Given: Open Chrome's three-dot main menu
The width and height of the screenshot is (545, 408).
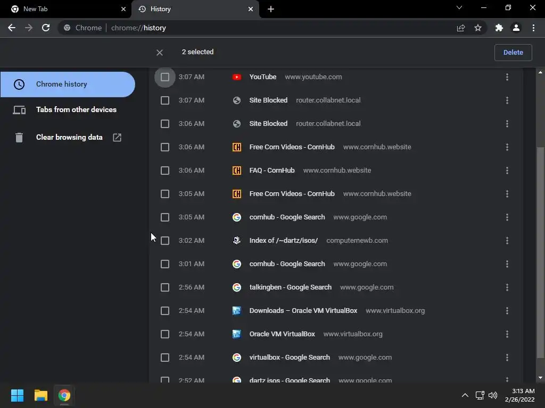Looking at the screenshot, I should pos(533,28).
